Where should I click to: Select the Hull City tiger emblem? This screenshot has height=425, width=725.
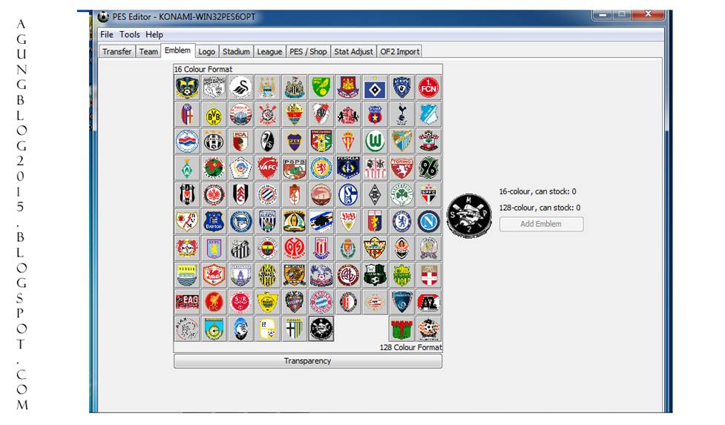(295, 275)
